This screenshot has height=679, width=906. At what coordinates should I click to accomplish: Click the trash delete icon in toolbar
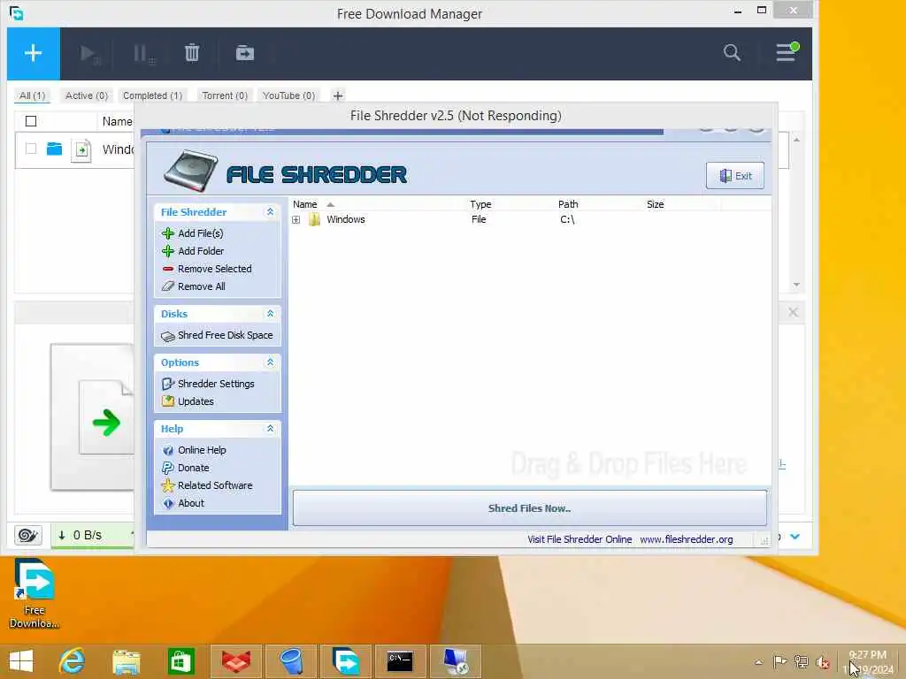pyautogui.click(x=192, y=53)
